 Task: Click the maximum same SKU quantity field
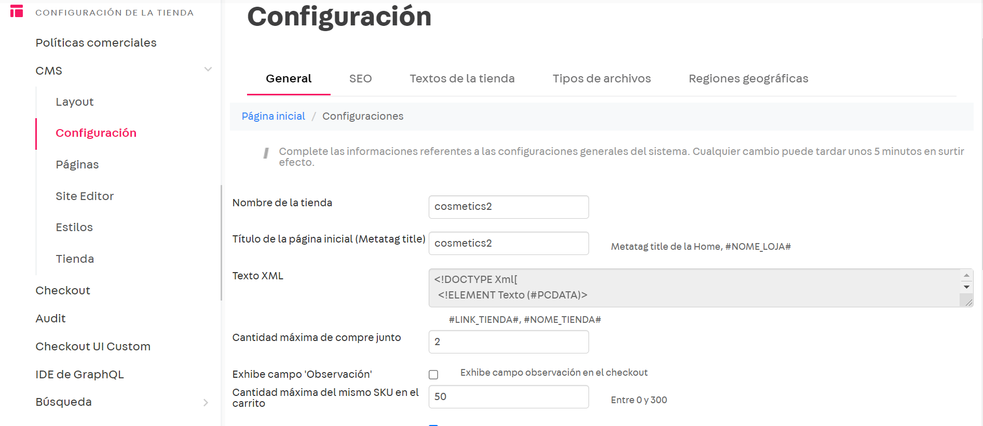pos(508,397)
